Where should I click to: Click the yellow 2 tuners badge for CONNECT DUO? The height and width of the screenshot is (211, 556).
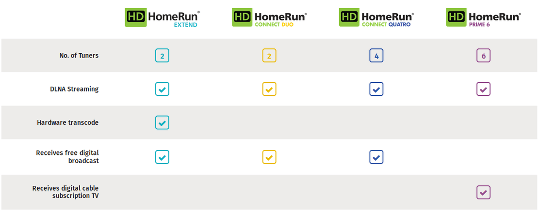pos(269,56)
